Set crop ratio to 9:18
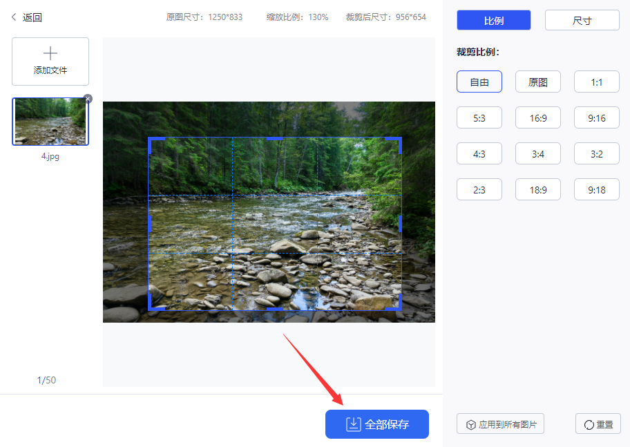Image resolution: width=630 pixels, height=447 pixels. 597,189
